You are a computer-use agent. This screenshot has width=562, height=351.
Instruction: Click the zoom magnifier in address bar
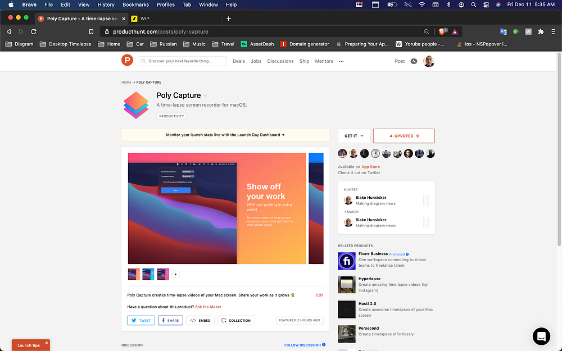click(x=427, y=31)
